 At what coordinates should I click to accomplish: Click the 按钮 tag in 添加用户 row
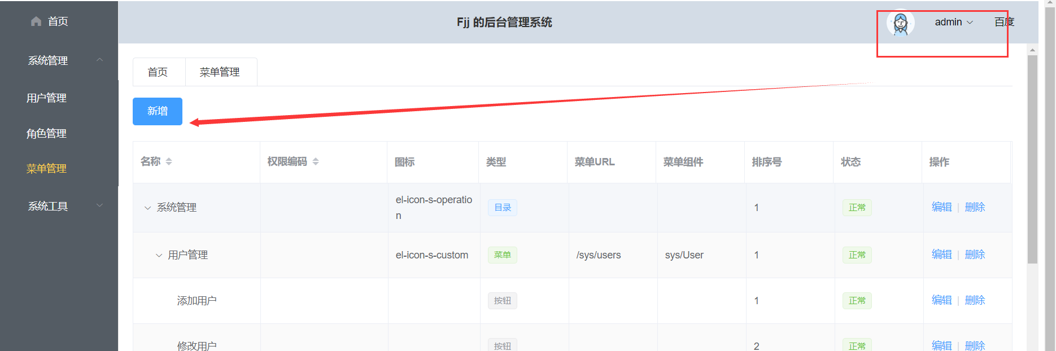coord(503,301)
